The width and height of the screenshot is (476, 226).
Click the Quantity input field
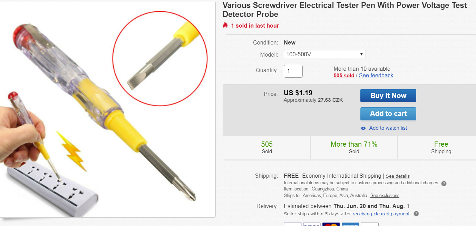pyautogui.click(x=293, y=71)
